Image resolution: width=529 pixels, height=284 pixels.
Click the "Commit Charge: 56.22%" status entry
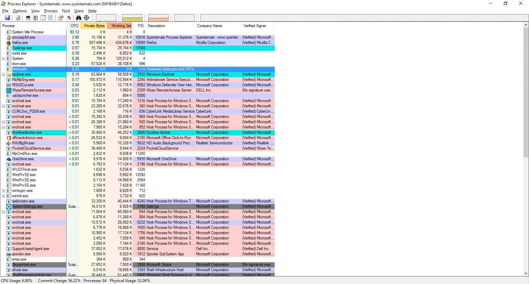pos(60,280)
